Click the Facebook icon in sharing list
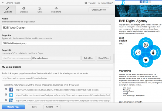162x111 pixels. tap(11, 90)
